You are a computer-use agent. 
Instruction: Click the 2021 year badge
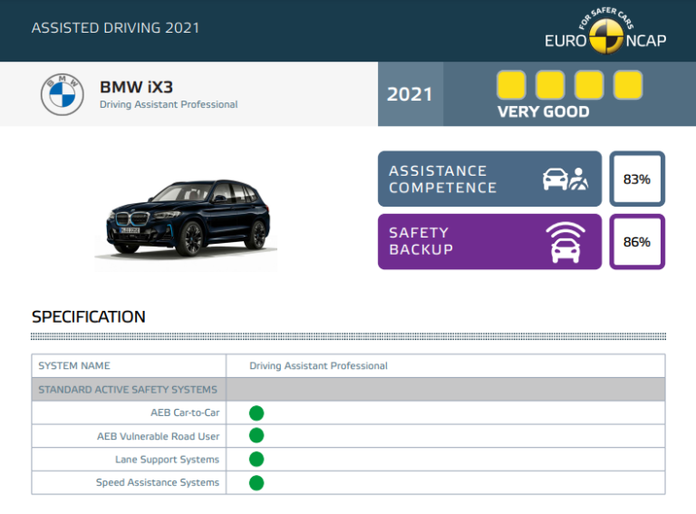coord(411,94)
